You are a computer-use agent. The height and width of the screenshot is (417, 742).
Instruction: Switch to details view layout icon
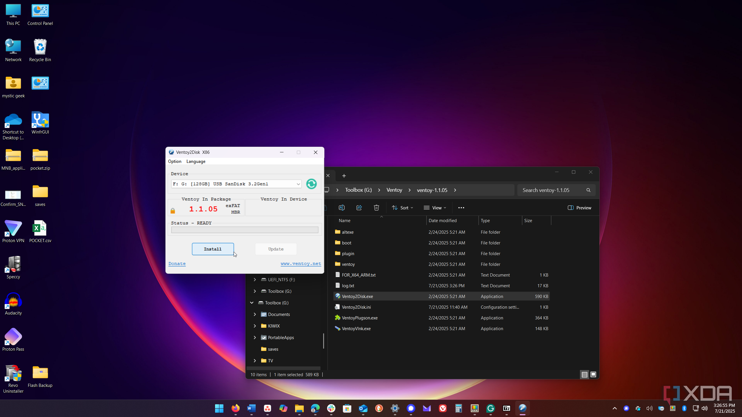coord(584,374)
